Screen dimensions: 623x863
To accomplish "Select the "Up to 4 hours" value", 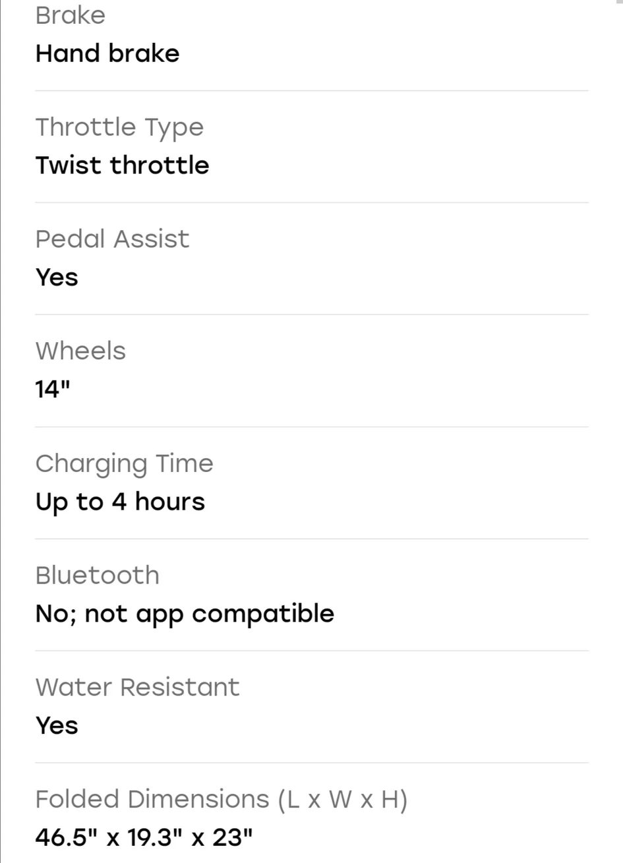I will [120, 502].
